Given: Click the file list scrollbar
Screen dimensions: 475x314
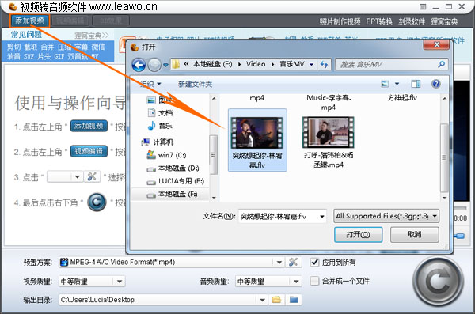Looking at the screenshot, I should point(444,157).
